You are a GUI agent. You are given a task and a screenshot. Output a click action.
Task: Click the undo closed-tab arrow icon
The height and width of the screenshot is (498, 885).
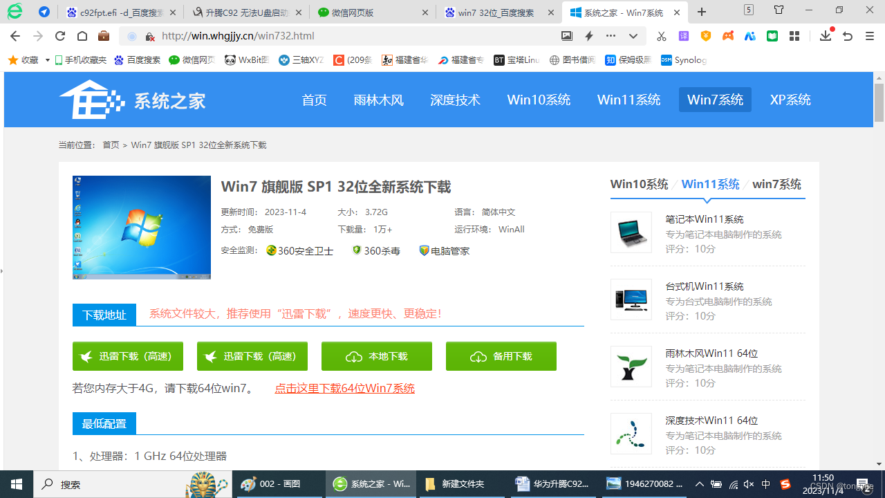pos(848,36)
